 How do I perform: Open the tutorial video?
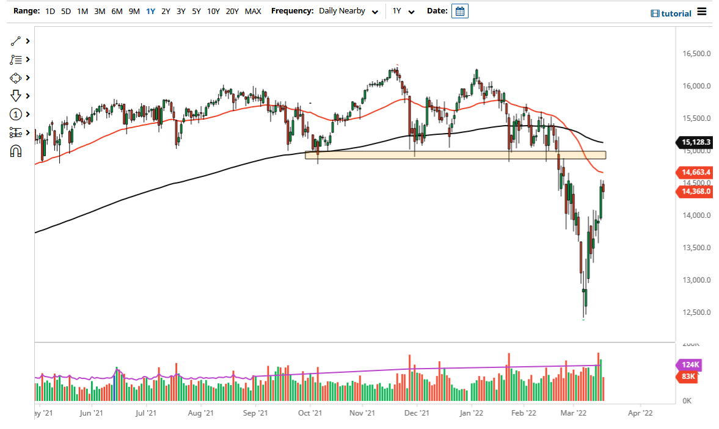[671, 13]
